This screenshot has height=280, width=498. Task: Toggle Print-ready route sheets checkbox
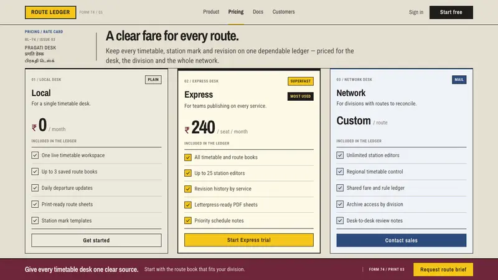click(35, 204)
